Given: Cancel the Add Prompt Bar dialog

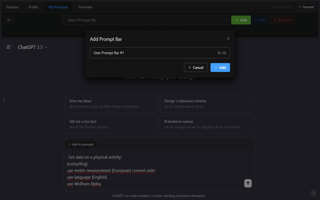Looking at the screenshot, I should [x=196, y=67].
